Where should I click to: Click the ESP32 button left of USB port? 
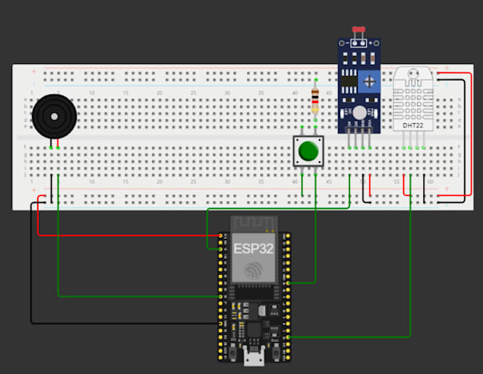coord(232,353)
